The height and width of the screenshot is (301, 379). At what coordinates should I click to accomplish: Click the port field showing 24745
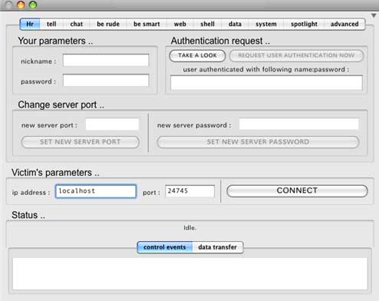point(189,191)
